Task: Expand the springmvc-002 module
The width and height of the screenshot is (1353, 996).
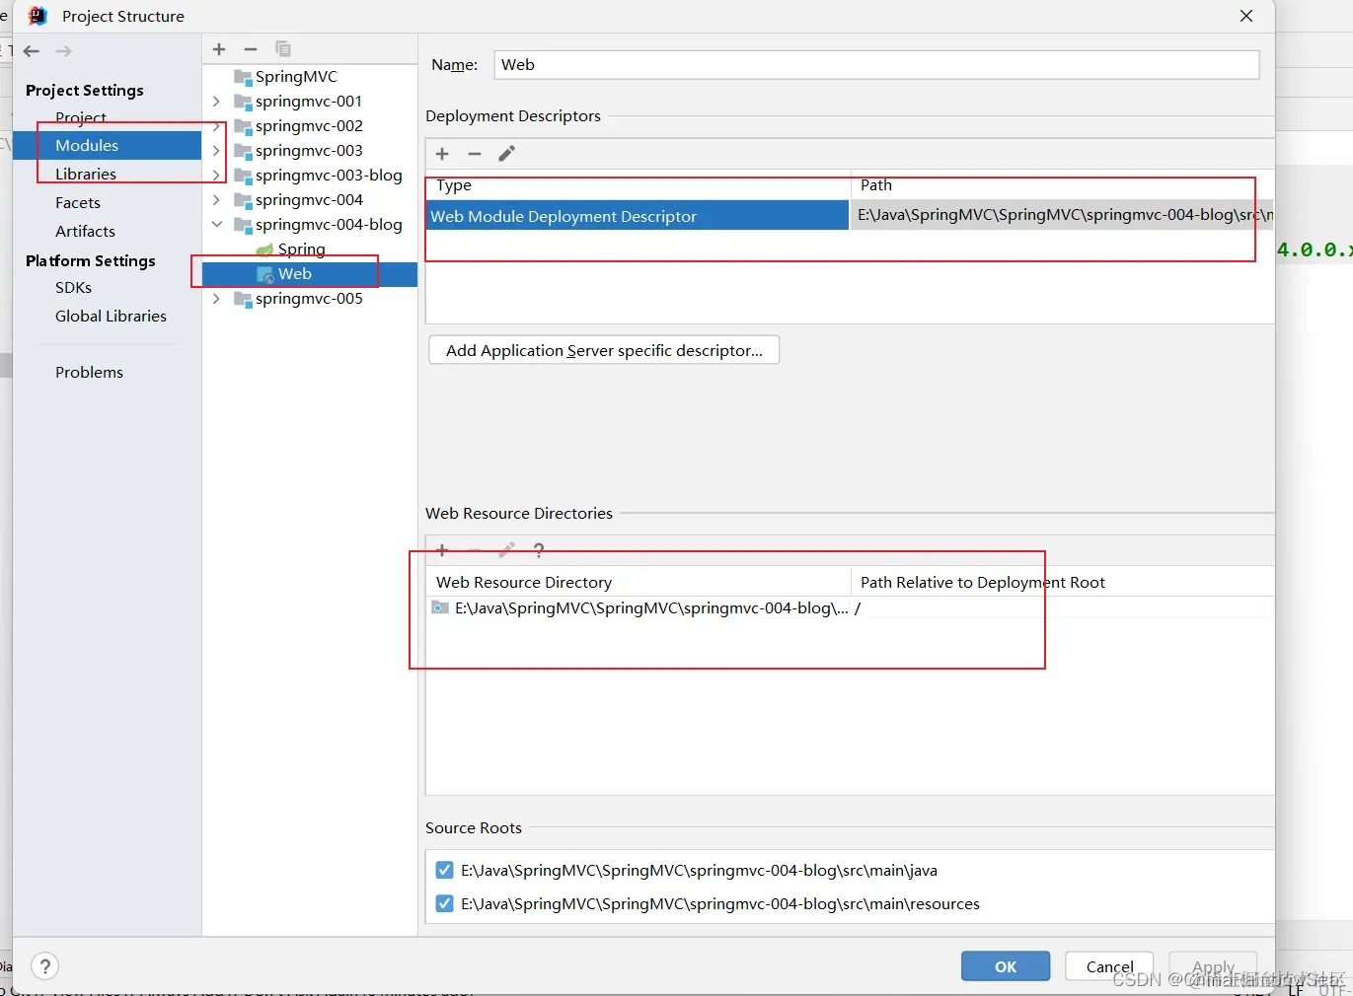Action: pyautogui.click(x=216, y=125)
